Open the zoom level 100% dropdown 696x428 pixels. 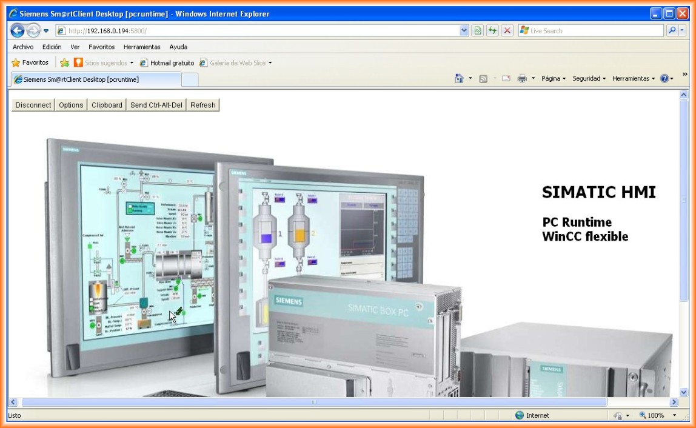(x=674, y=415)
